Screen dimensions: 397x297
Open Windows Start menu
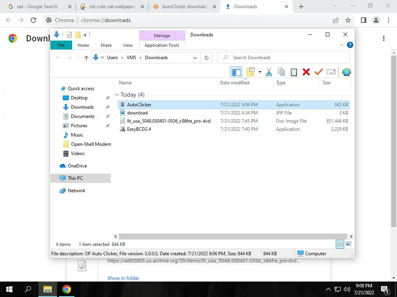click(x=9, y=289)
